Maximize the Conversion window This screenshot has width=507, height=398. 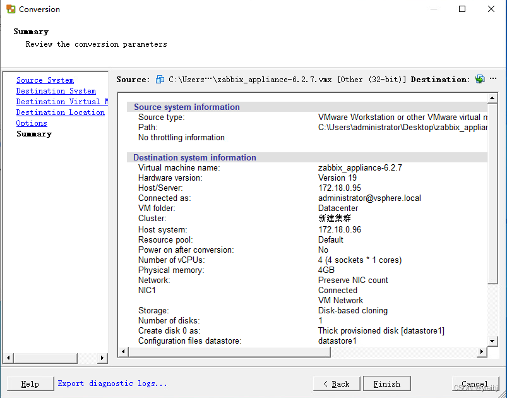462,9
